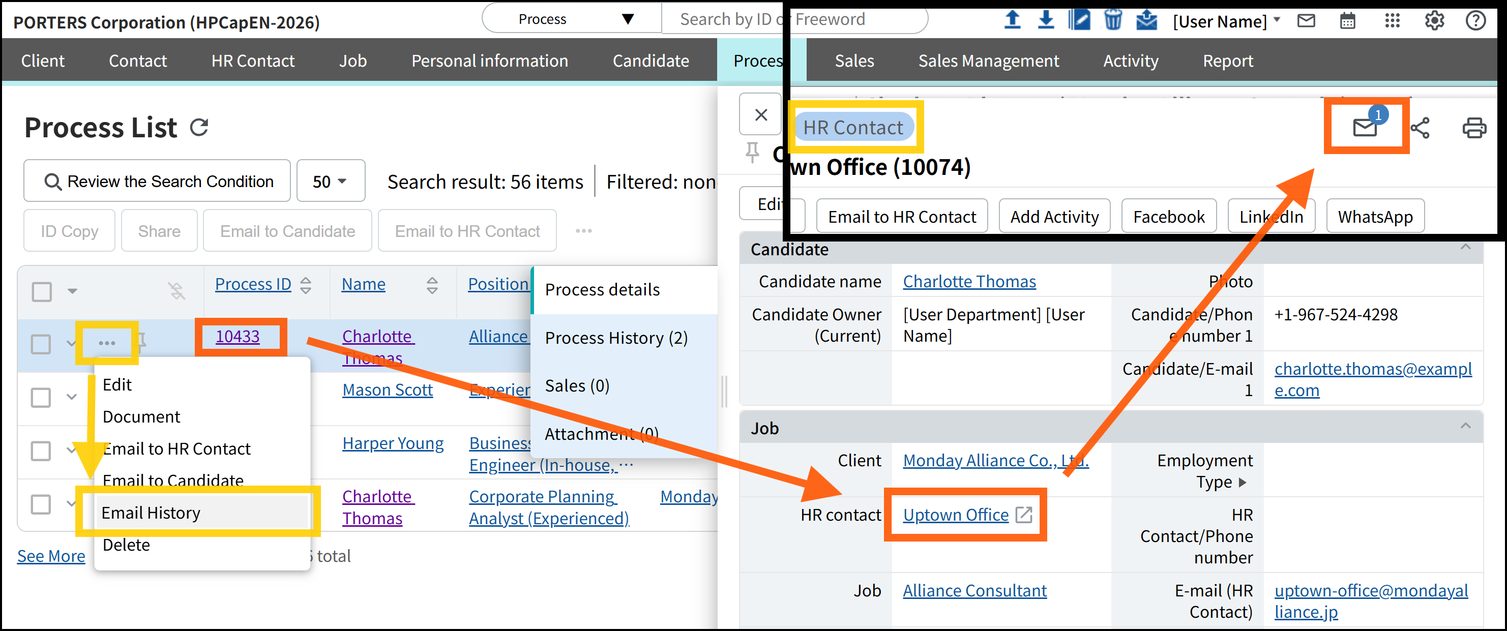Viewport: 1507px width, 631px height.
Task: Click external-link icon beside Uptown Office
Action: click(x=1024, y=515)
